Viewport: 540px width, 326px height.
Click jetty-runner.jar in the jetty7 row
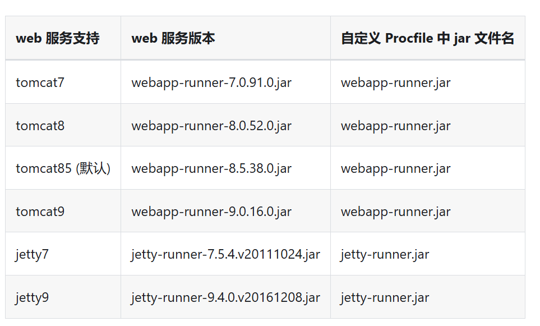click(x=385, y=255)
